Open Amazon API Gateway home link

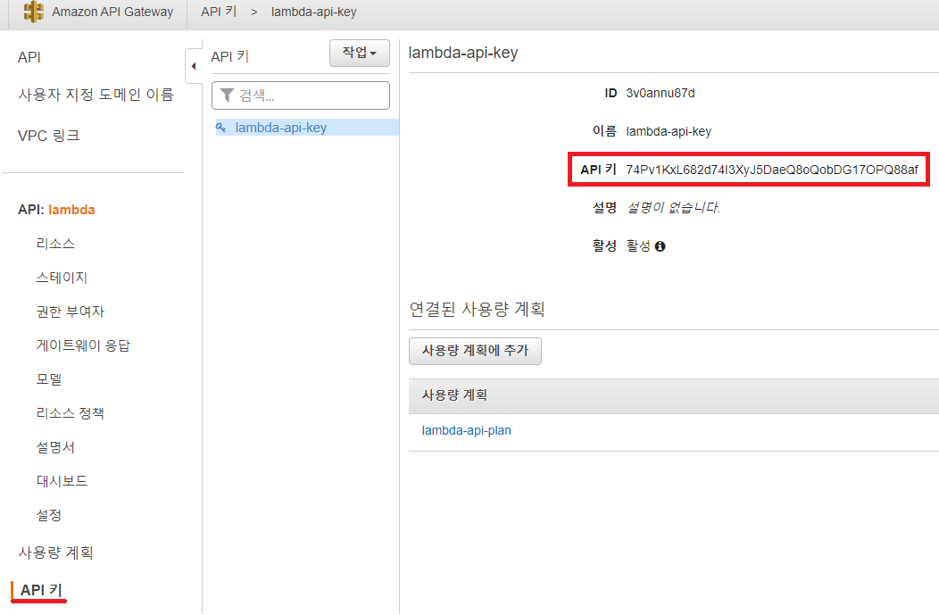coord(112,12)
